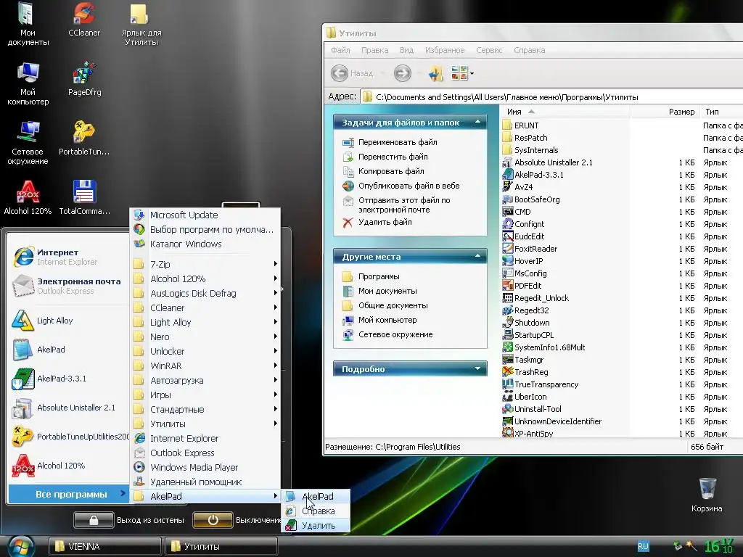This screenshot has height=557, width=743.
Task: Switch to VIENNA taskbar button
Action: point(104,547)
